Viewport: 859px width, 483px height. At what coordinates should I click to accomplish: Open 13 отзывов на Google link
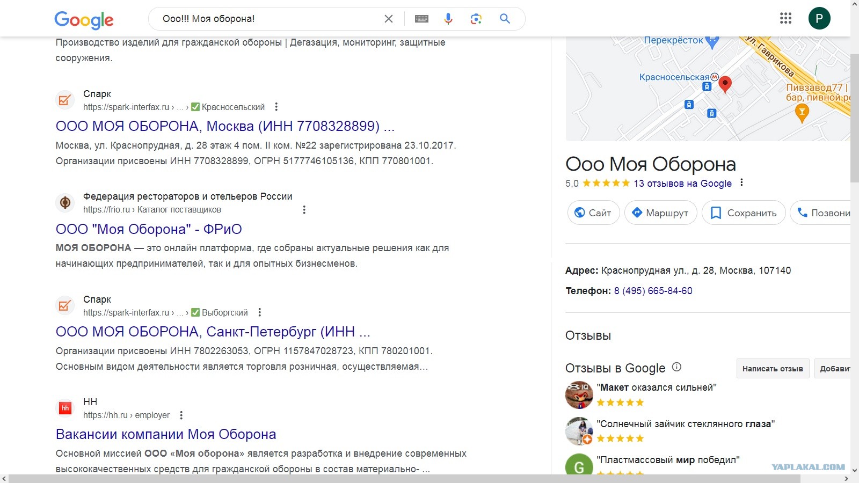[x=682, y=184]
